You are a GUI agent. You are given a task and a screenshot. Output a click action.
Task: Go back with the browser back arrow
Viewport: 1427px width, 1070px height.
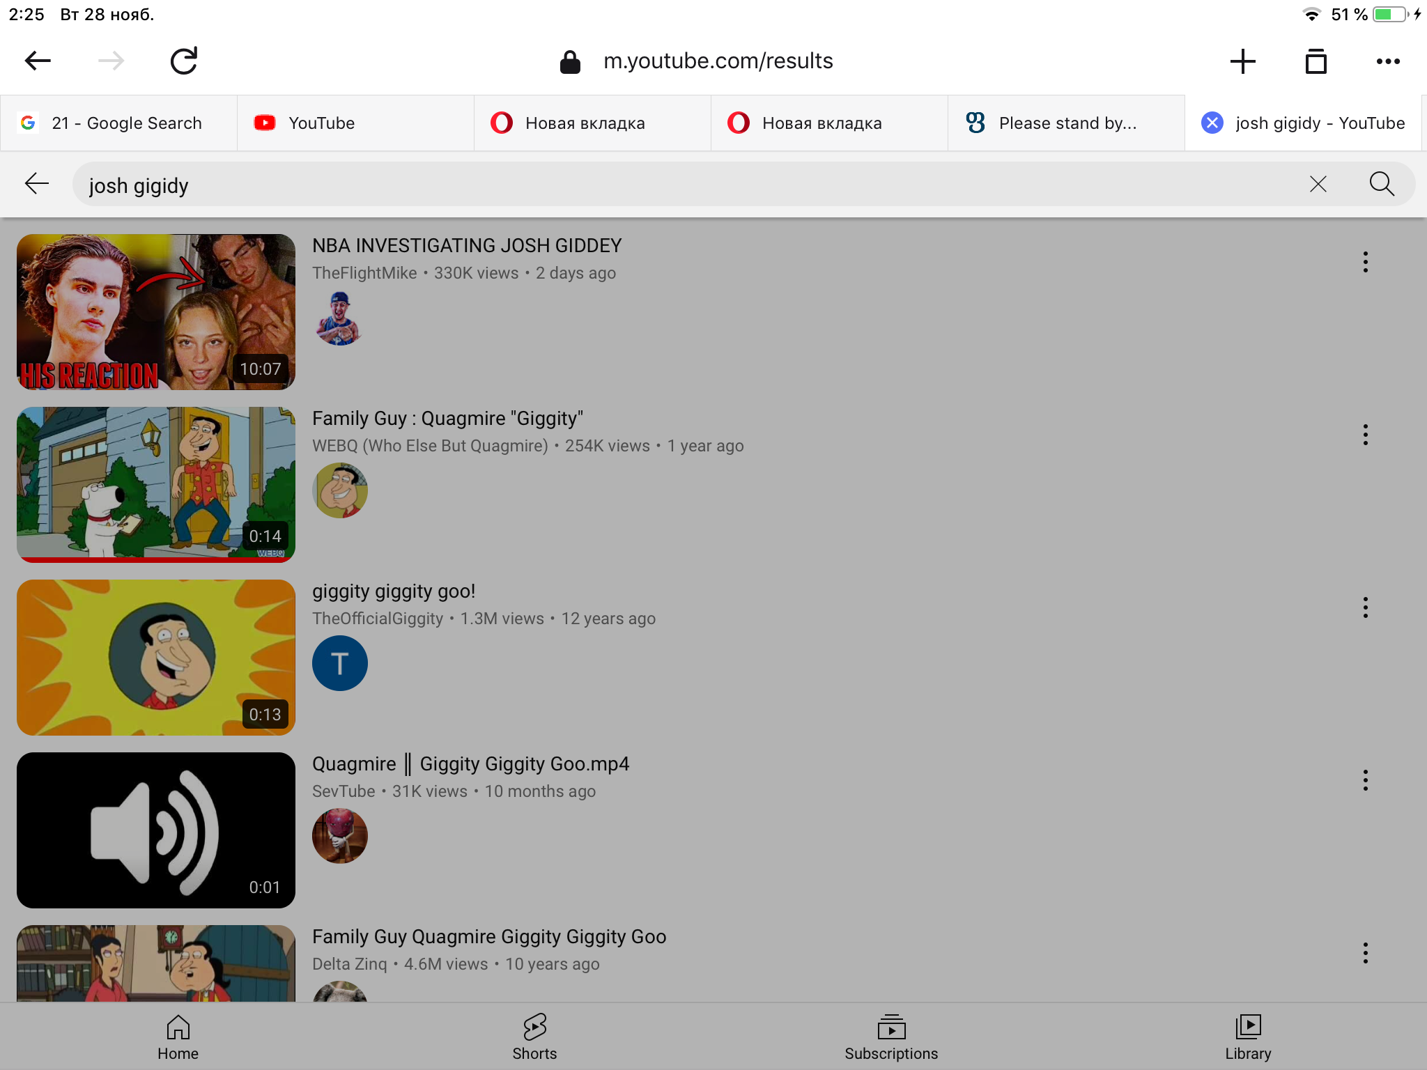(38, 61)
